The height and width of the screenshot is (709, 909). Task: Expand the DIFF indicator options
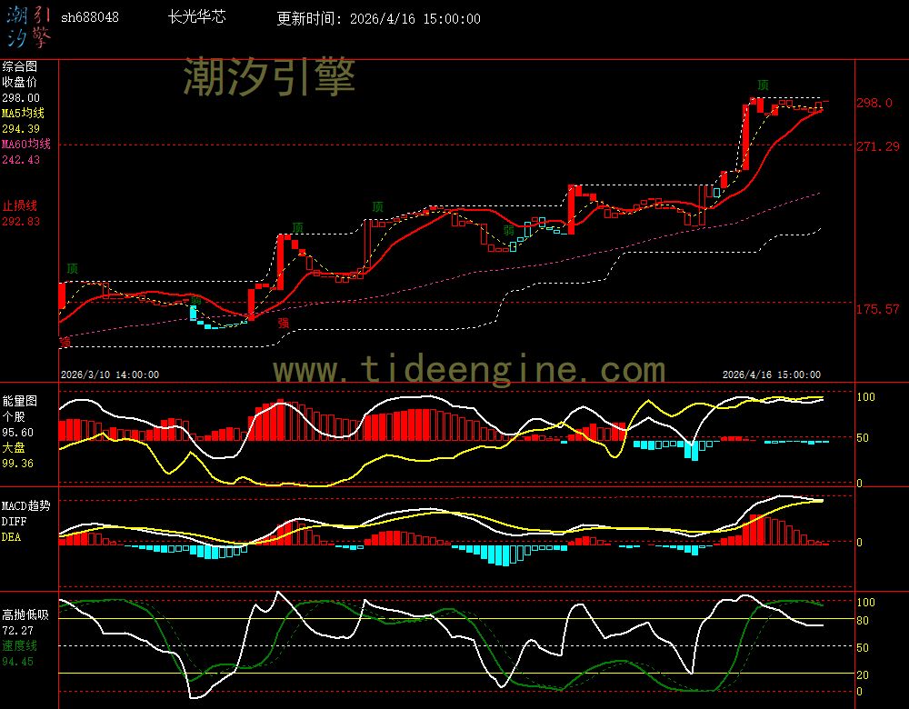(x=13, y=521)
